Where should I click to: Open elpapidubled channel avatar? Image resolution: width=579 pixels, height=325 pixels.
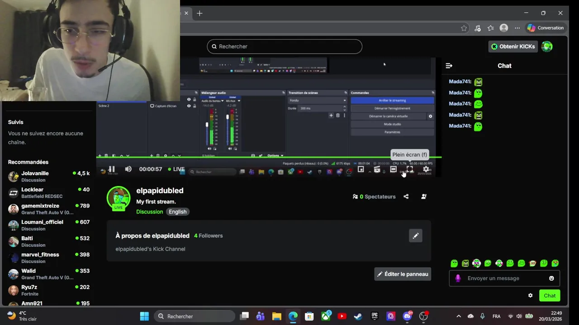[x=119, y=198]
